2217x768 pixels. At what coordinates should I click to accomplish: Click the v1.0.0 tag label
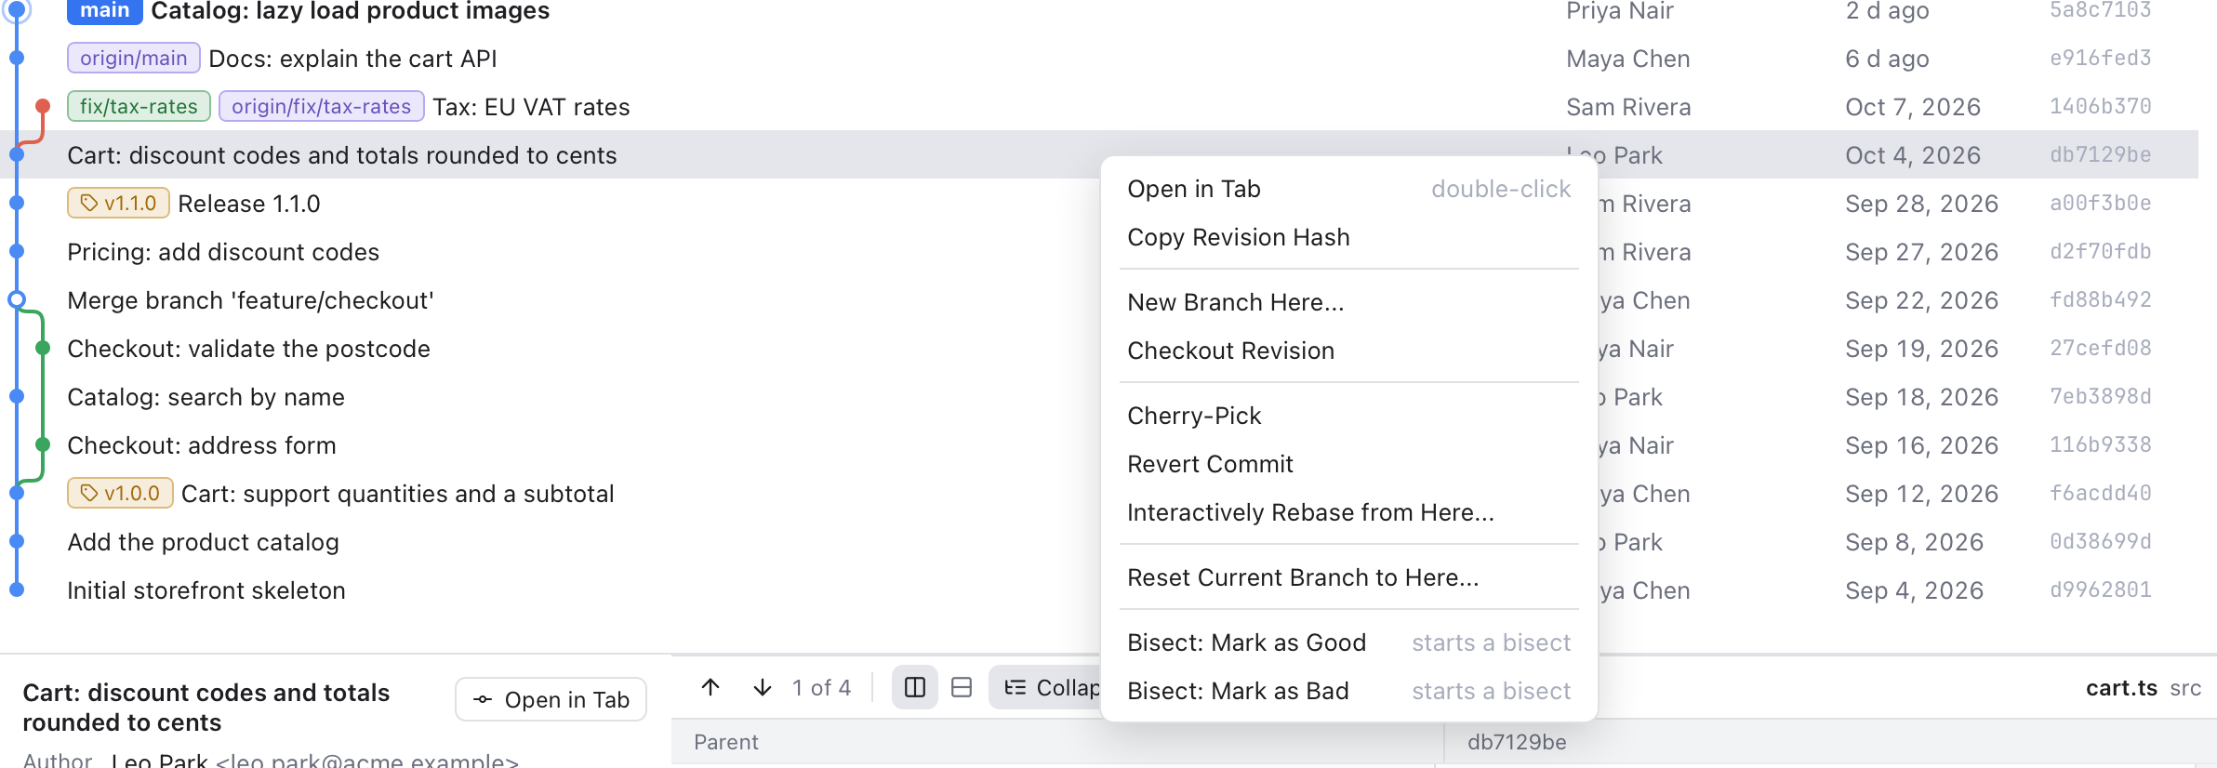[120, 493]
